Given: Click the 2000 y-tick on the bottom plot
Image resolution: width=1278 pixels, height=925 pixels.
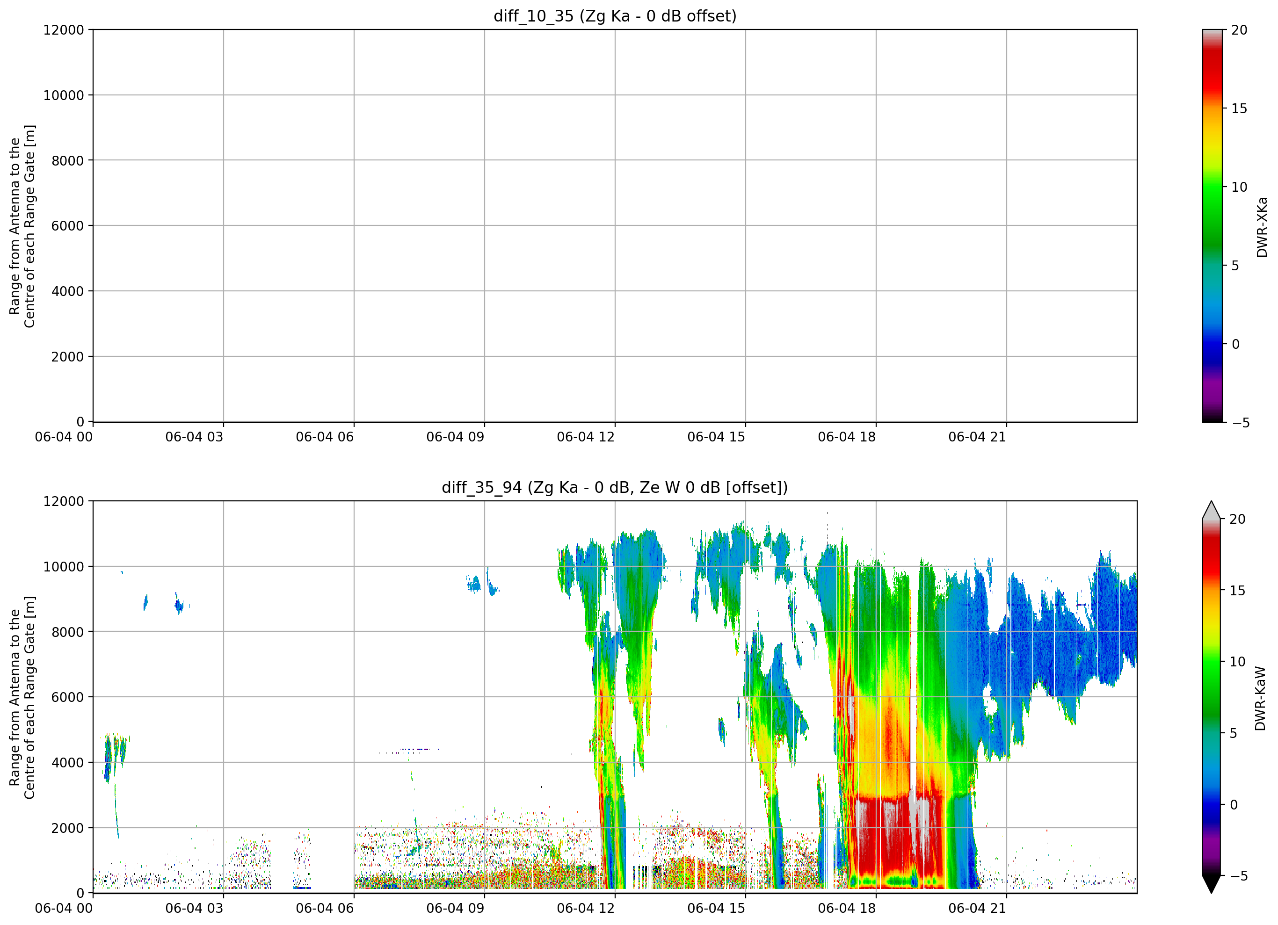Looking at the screenshot, I should tap(68, 828).
